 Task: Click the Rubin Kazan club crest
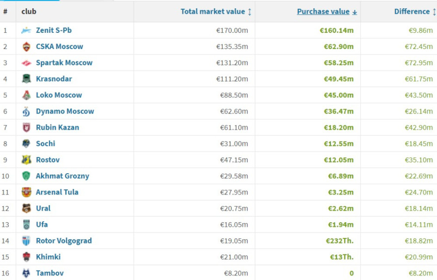coord(26,128)
